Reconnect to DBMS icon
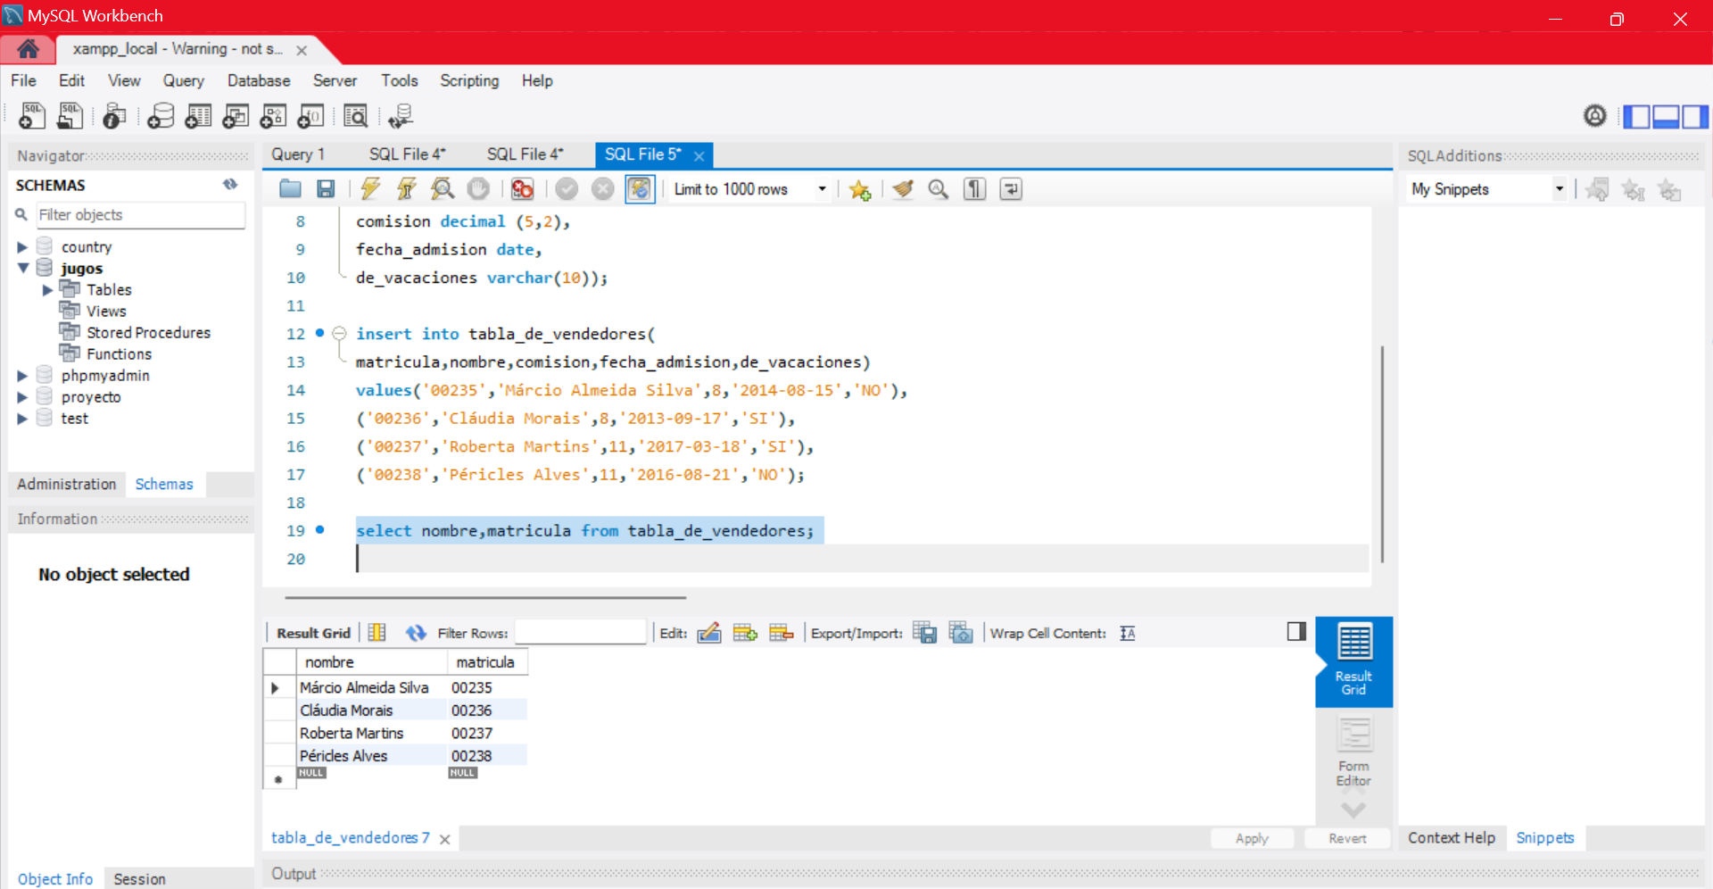Image resolution: width=1713 pixels, height=889 pixels. [401, 116]
